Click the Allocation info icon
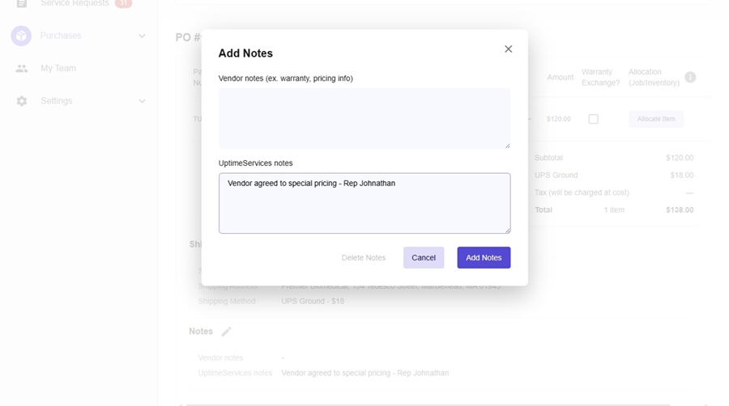Image resolution: width=729 pixels, height=406 pixels. [x=690, y=78]
